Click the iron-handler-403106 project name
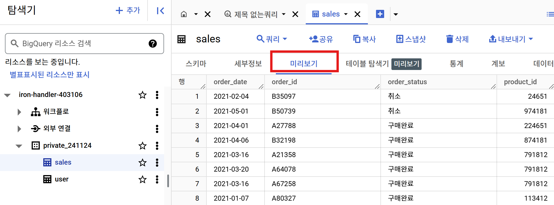Screen dimensions: 554x205 pos(51,95)
